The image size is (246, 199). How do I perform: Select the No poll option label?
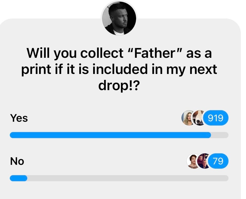[17, 161]
